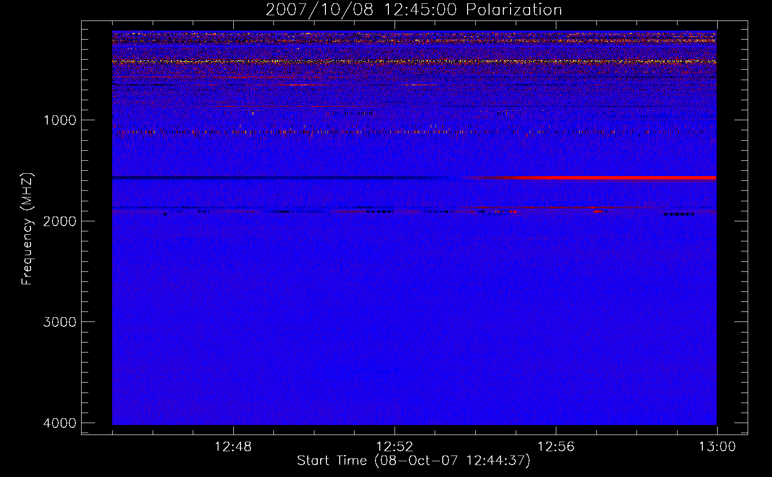Click the 12:56 time axis label
This screenshot has width=772, height=477.
coord(556,447)
